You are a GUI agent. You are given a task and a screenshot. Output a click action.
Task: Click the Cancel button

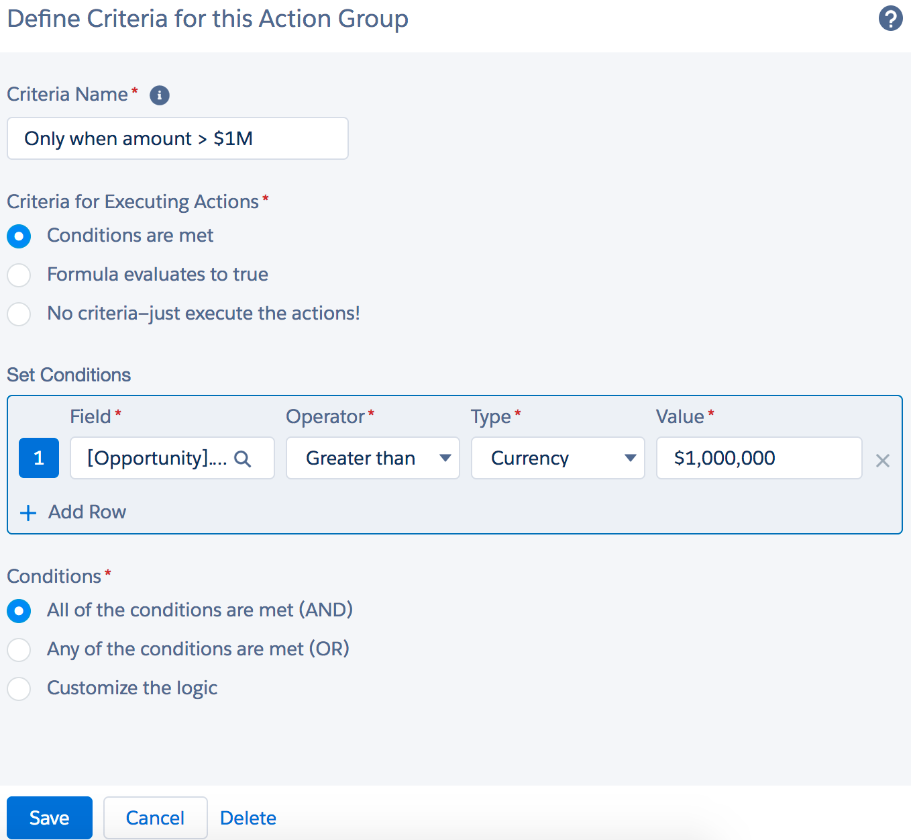[155, 818]
